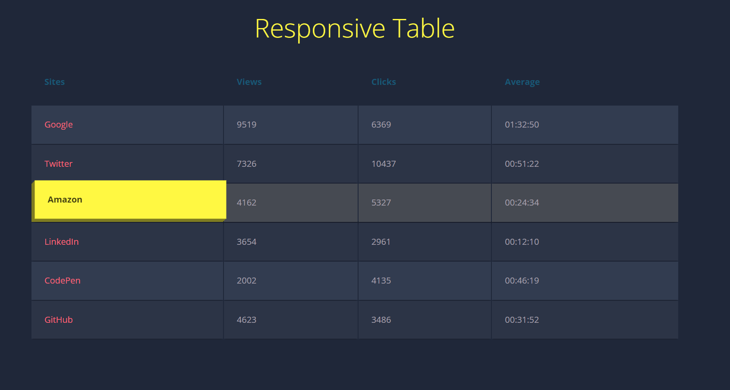This screenshot has width=730, height=390.
Task: Select average time 00:31:52
Action: tap(522, 320)
